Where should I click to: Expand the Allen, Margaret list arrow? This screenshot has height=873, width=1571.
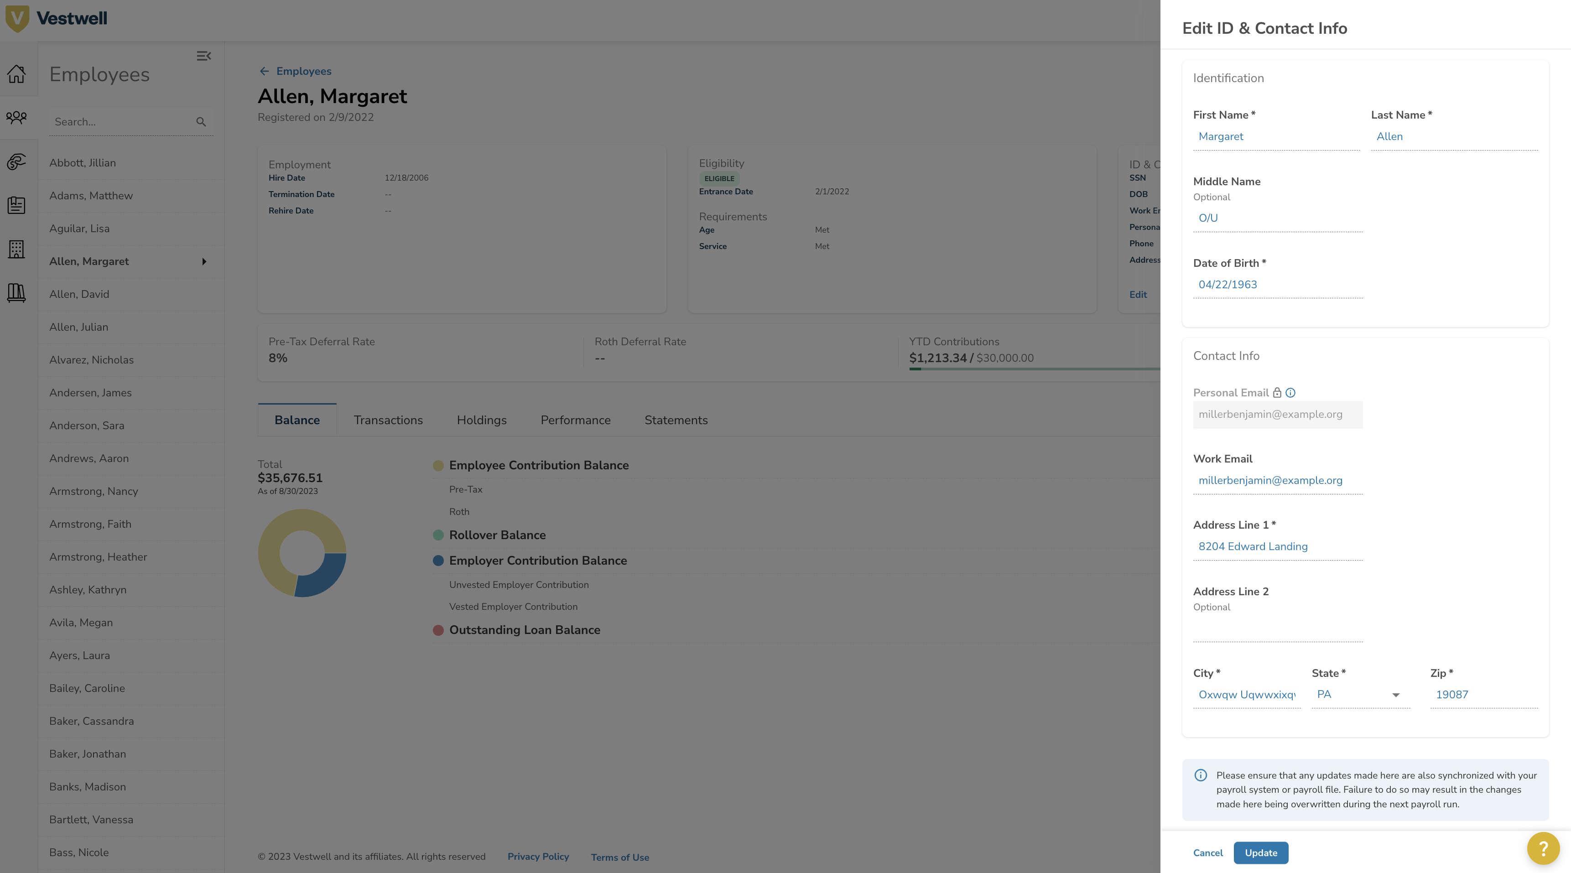(x=204, y=261)
